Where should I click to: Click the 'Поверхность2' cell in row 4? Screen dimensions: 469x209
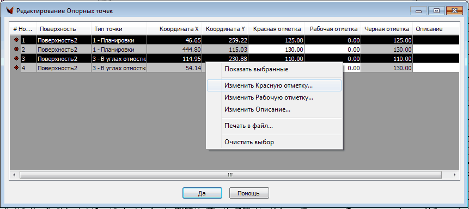(x=64, y=68)
